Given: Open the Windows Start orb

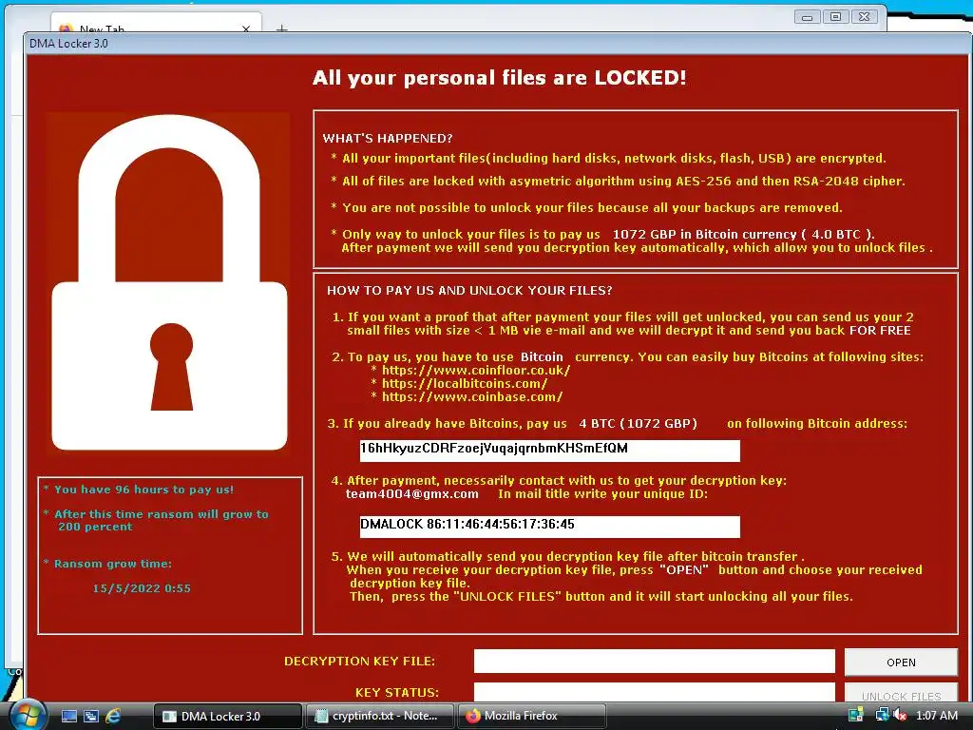Looking at the screenshot, I should tap(27, 716).
